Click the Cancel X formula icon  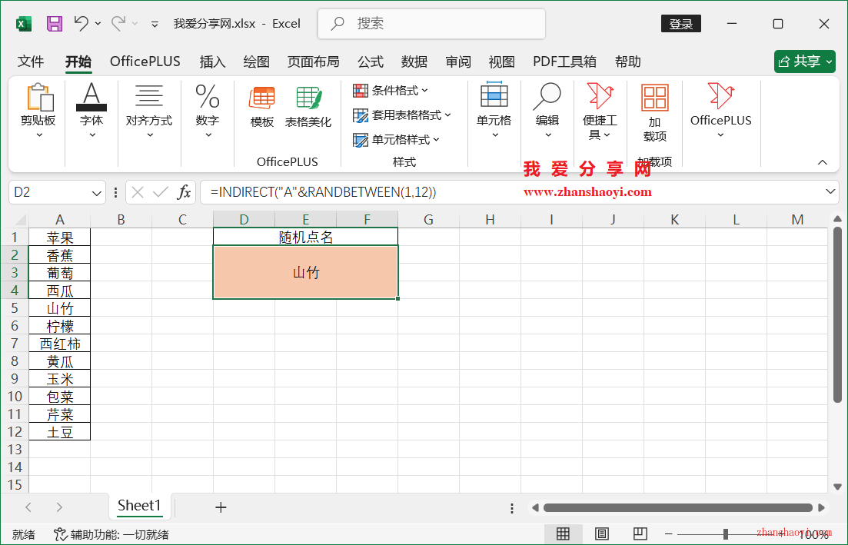coord(138,192)
